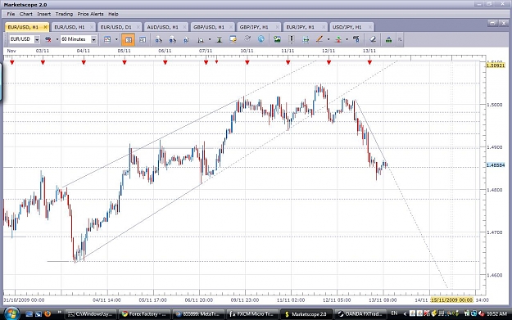The image size is (512, 320).
Task: Click the refresh arrow icon beside the globe
Action: tap(247, 39)
